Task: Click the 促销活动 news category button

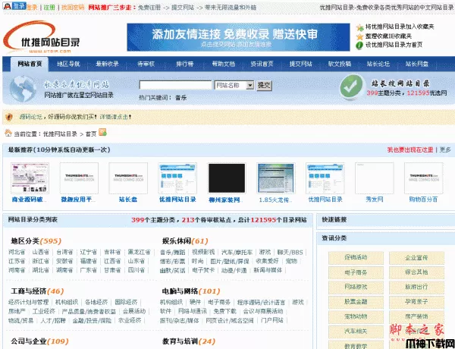Action: tap(356, 257)
